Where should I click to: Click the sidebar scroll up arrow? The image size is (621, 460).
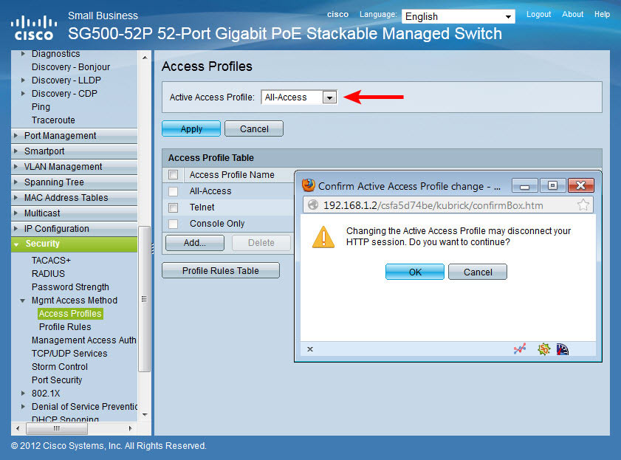click(x=145, y=58)
